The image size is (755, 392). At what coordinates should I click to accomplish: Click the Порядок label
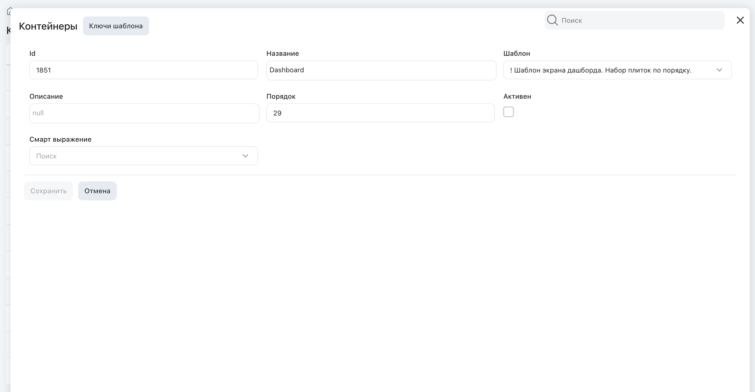pyautogui.click(x=281, y=97)
